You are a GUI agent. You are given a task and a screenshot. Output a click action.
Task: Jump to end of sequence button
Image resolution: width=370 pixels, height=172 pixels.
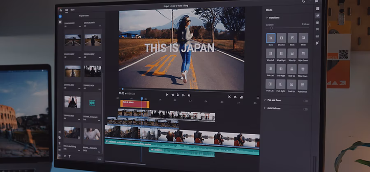coord(189,95)
